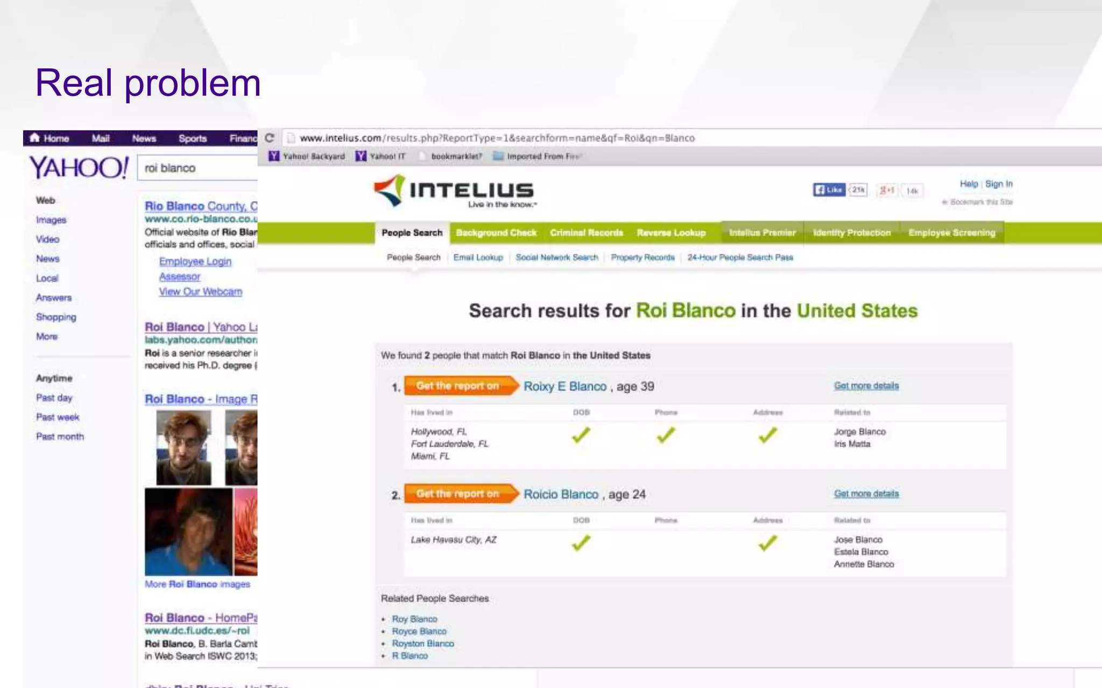Open the Reverse Lookup tab

pyautogui.click(x=670, y=233)
